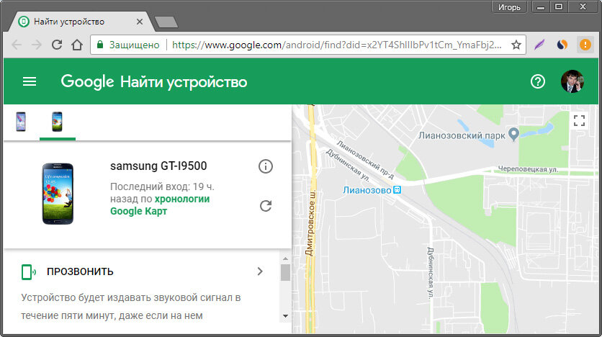Viewport: 602px width, 337px height.
Task: Click the Лианозовский парк label
Action: coord(462,135)
